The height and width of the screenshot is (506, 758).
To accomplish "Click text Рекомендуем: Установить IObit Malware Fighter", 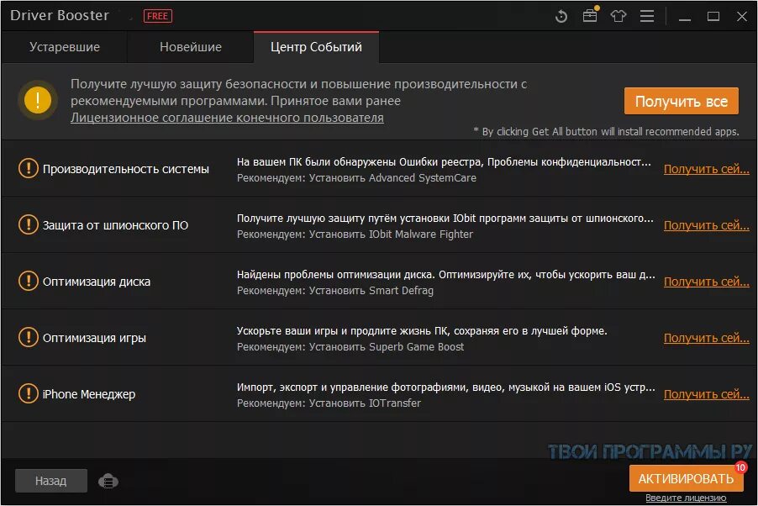I will pyautogui.click(x=355, y=235).
